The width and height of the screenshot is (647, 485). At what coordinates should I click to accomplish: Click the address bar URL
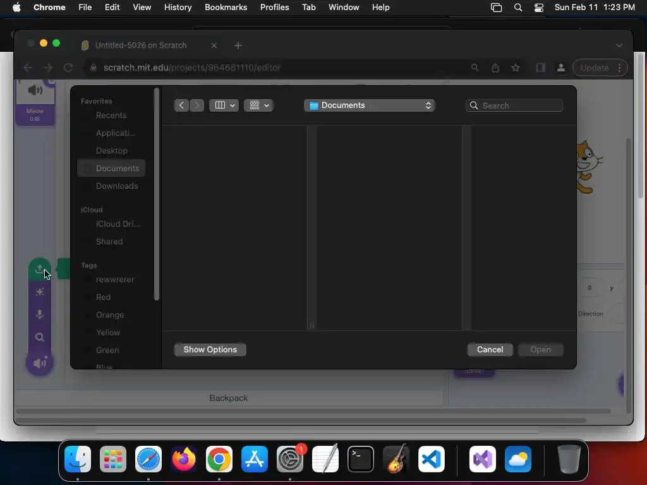(x=191, y=68)
